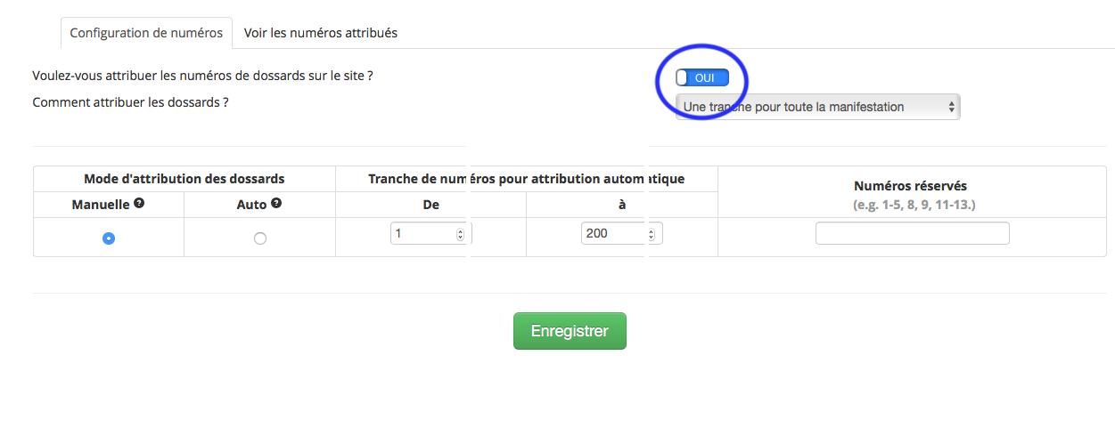Viewport: 1115px width, 428px height.
Task: Click the stepper arrows in the 'De' field
Action: (x=460, y=235)
